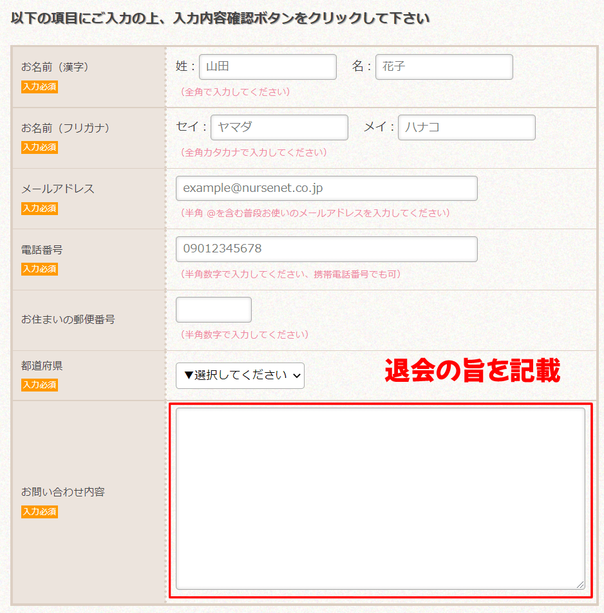The height and width of the screenshot is (613, 604).
Task: Focus the セイ furigana input field
Action: pyautogui.click(x=279, y=127)
